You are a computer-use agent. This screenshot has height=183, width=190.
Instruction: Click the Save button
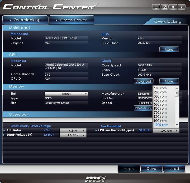pyautogui.click(x=151, y=168)
